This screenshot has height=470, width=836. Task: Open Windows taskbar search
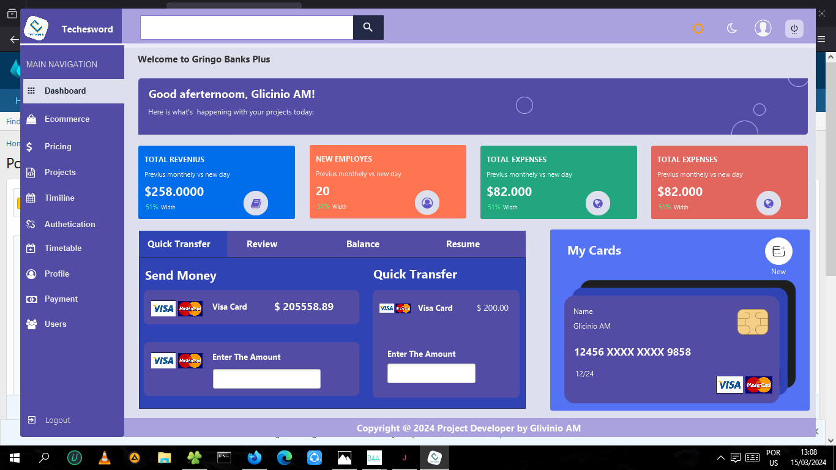click(x=44, y=458)
